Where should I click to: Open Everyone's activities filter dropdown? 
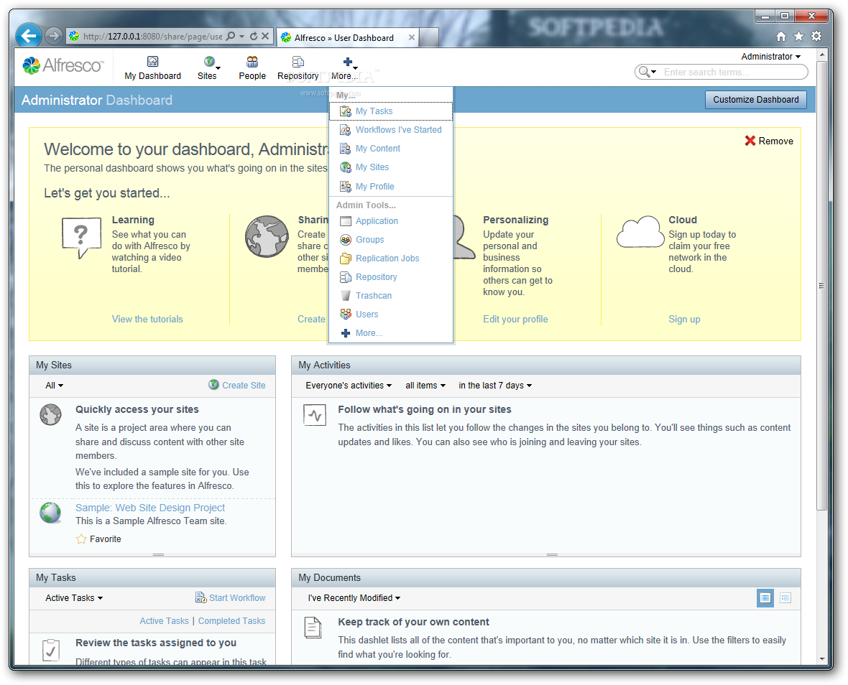[349, 386]
